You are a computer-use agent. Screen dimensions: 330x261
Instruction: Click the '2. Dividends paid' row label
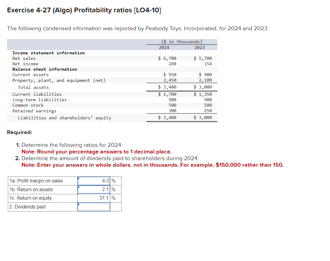coord(27,207)
